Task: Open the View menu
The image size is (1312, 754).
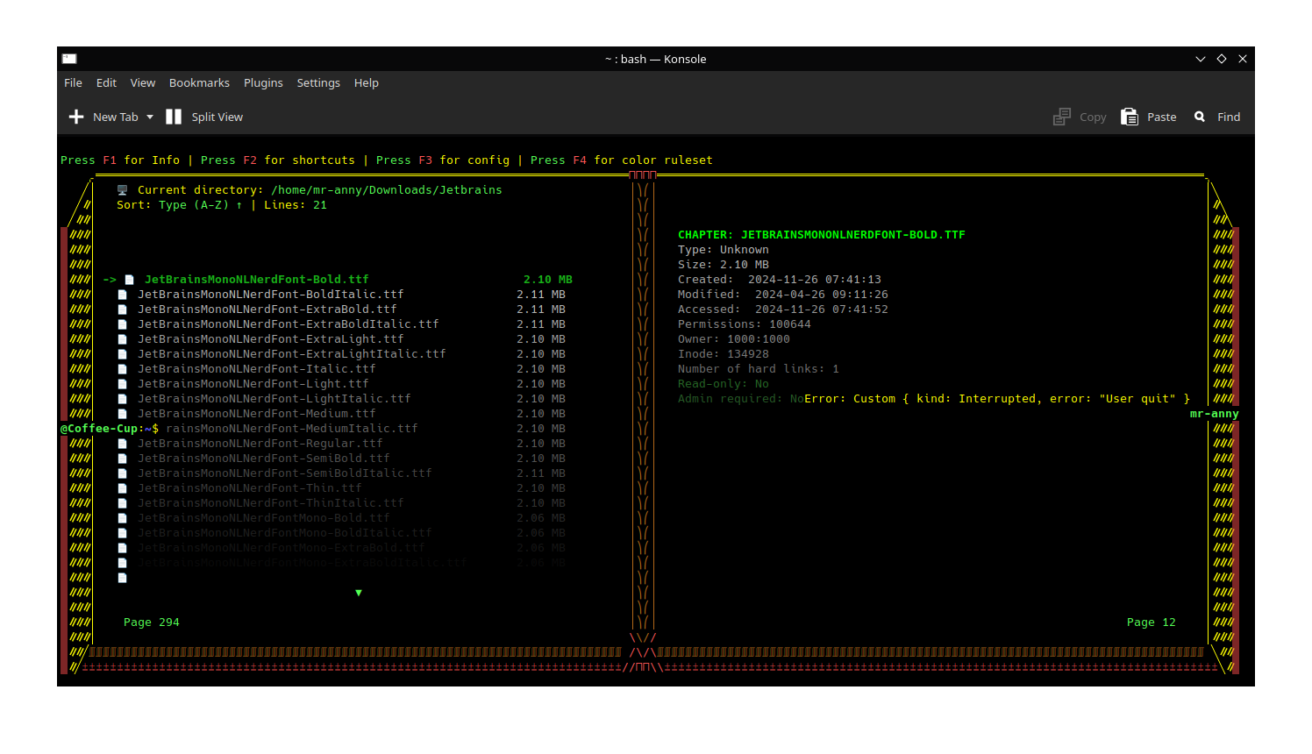Action: (x=143, y=82)
